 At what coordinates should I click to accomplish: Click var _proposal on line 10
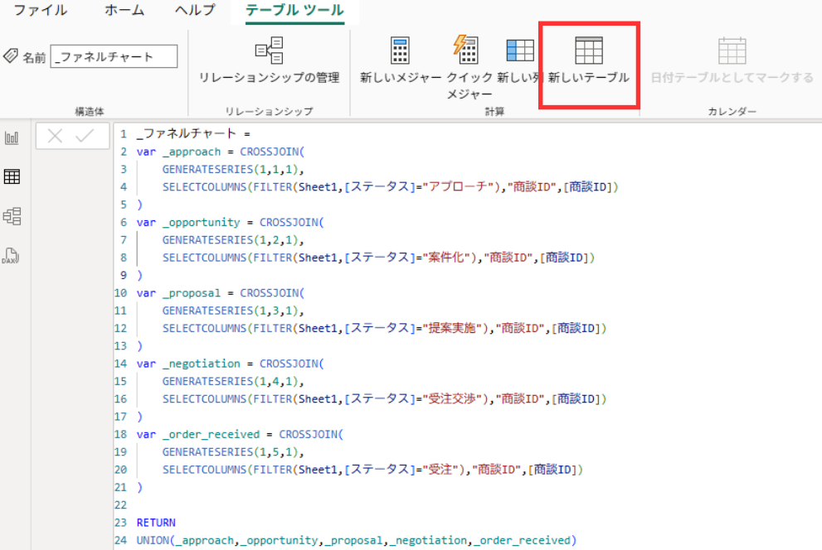[179, 293]
